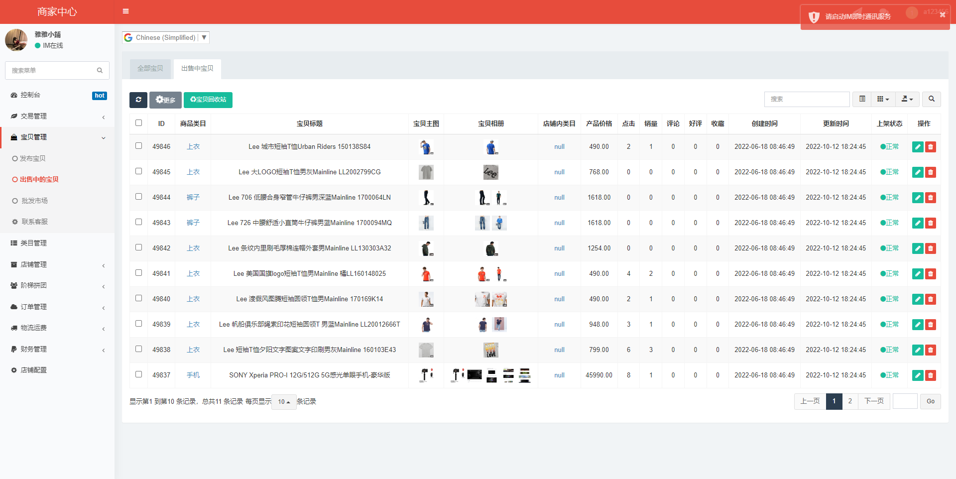The image size is (956, 479).
Task: Close the IM service notification
Action: coord(942,15)
